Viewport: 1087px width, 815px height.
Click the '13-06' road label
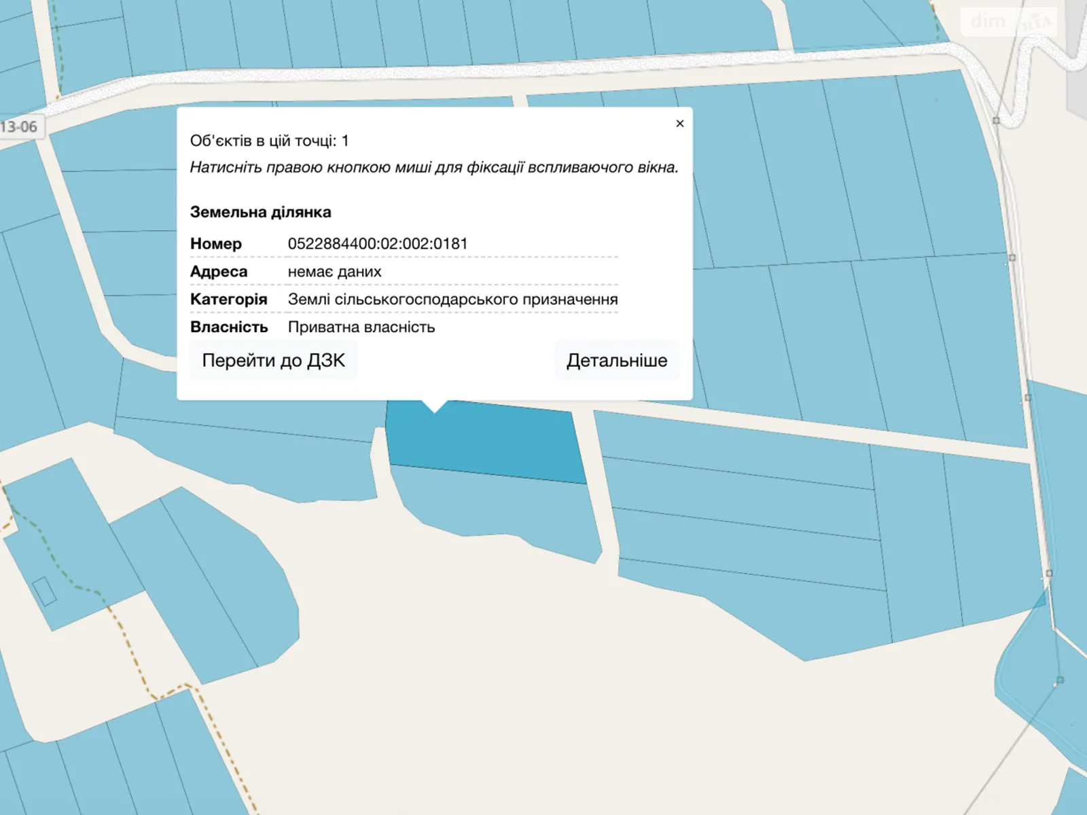pyautogui.click(x=20, y=127)
